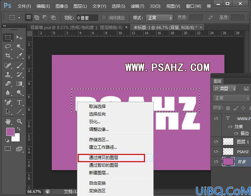Viewport: 251px width, 196px height.
Task: Open the white background color swatch
Action: tap(17, 138)
